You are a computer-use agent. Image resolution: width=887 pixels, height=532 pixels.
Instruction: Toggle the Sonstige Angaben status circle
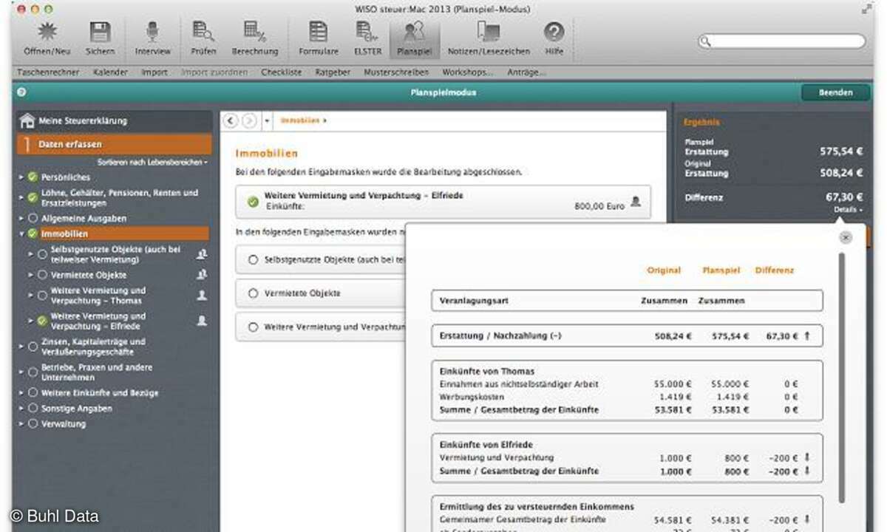click(33, 409)
